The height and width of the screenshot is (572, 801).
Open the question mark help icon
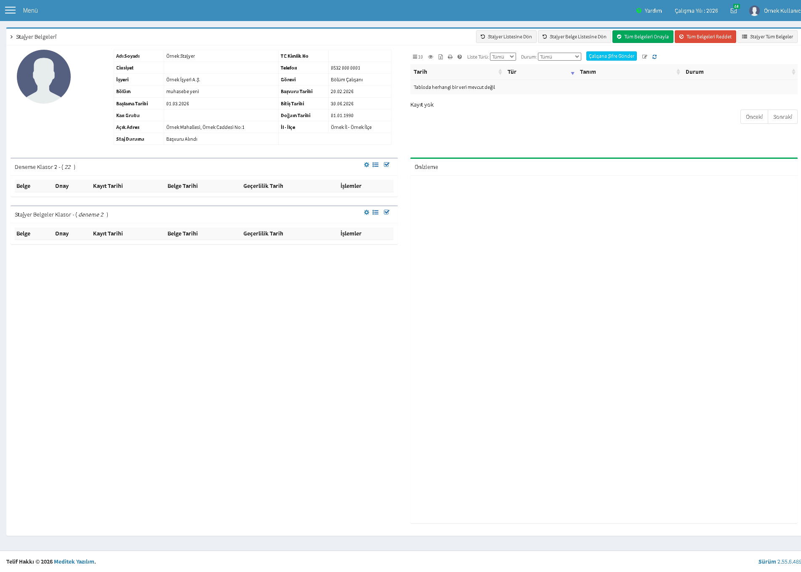pos(460,57)
